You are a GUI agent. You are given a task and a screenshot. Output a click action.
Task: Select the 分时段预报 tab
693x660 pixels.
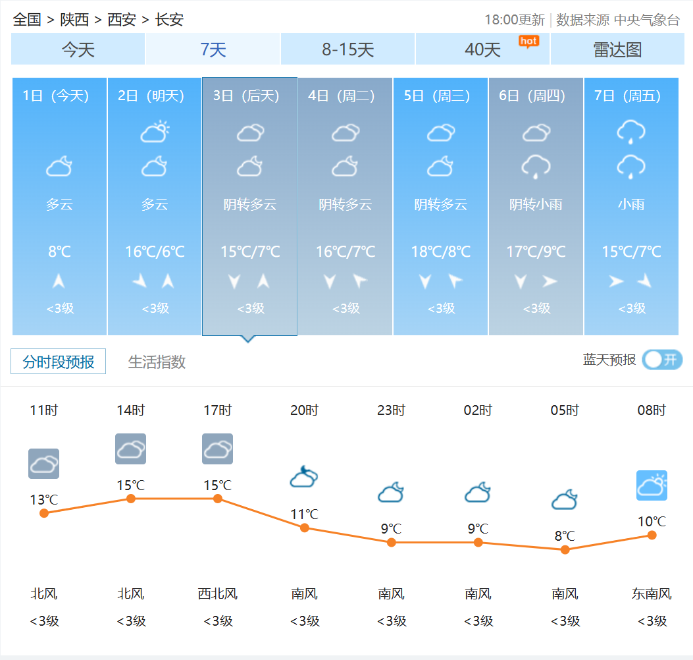coord(59,362)
